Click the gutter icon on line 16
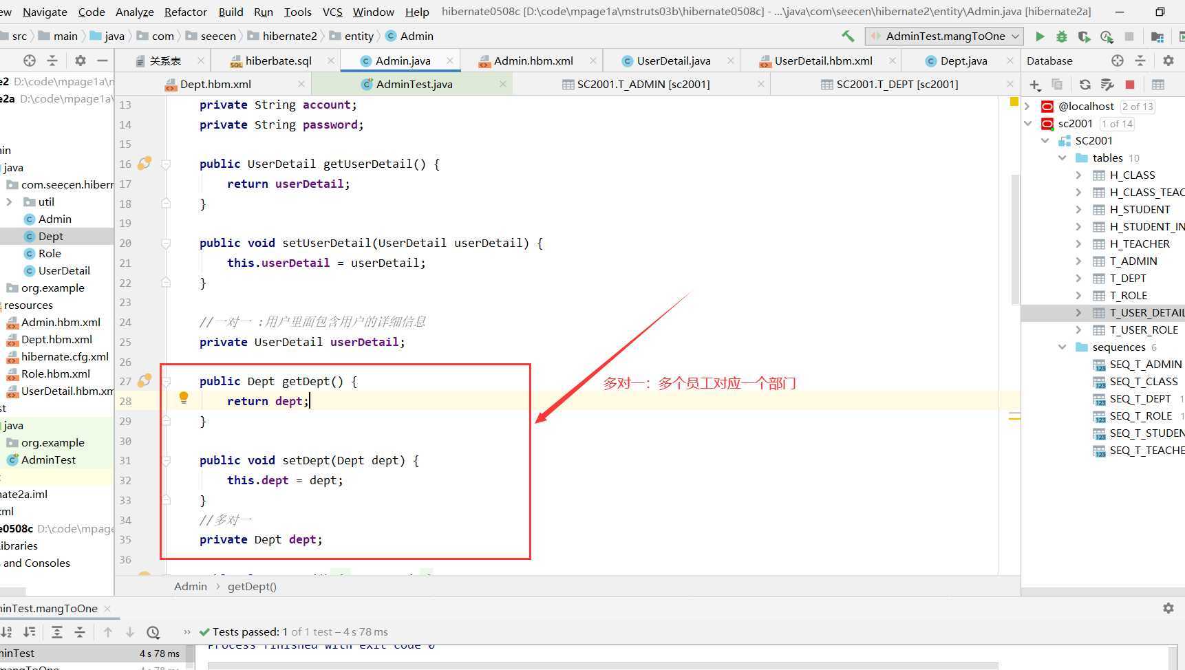Image resolution: width=1185 pixels, height=670 pixels. [144, 163]
